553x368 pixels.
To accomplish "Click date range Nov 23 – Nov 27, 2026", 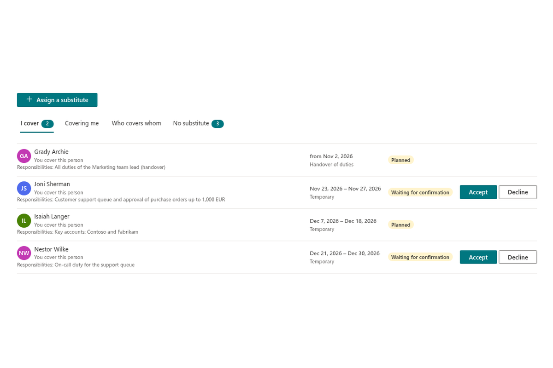I will click(345, 189).
